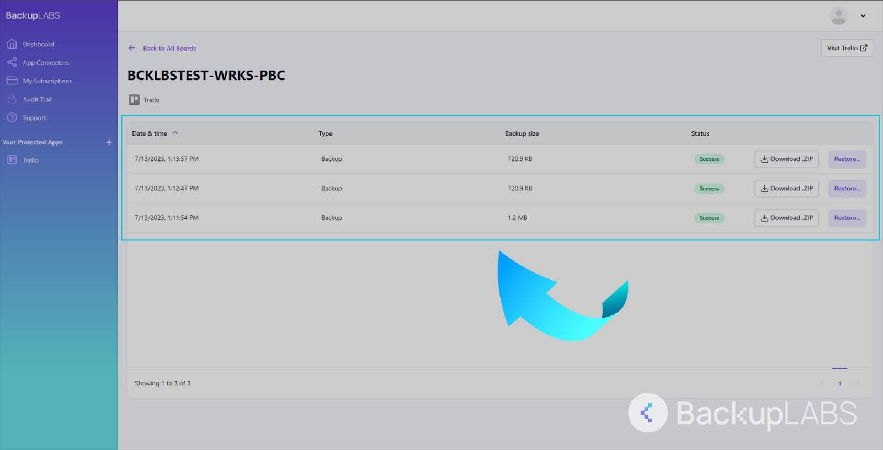Open the Audit Trail page
This screenshot has height=450, width=883.
pos(38,100)
